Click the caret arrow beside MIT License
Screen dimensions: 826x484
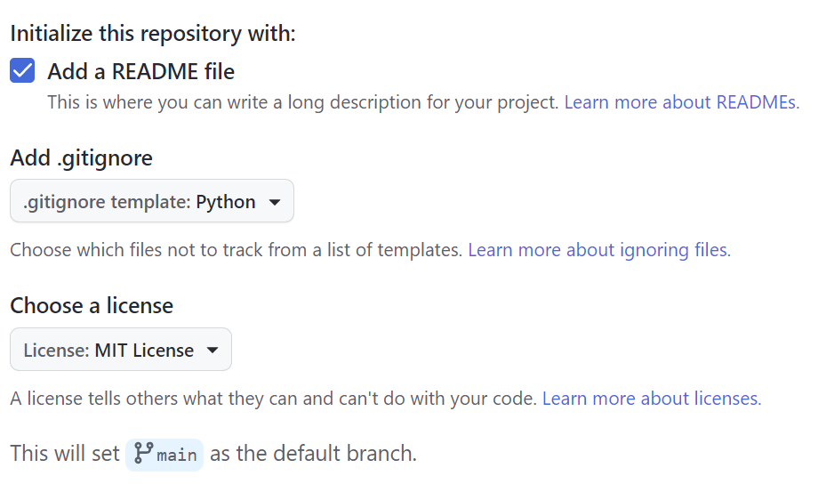(213, 350)
